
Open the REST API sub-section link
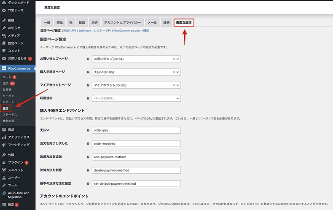(x=70, y=31)
